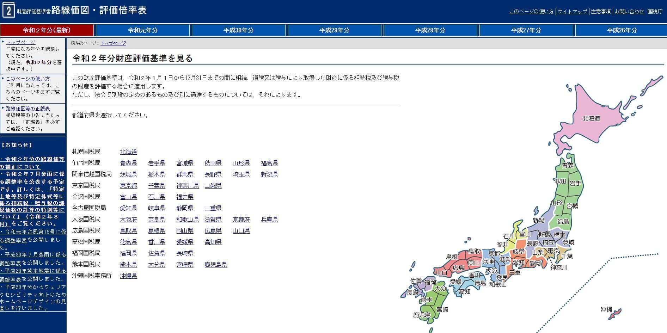Open the 路線価図等の正誤表 sidebar link

click(x=28, y=109)
